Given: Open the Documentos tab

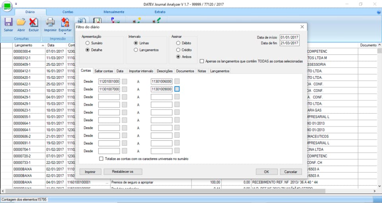Looking at the screenshot, I should [185, 71].
